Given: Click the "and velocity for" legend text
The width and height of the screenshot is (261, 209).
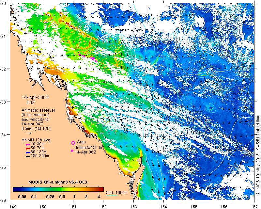Looking at the screenshot, I should click(36, 120).
